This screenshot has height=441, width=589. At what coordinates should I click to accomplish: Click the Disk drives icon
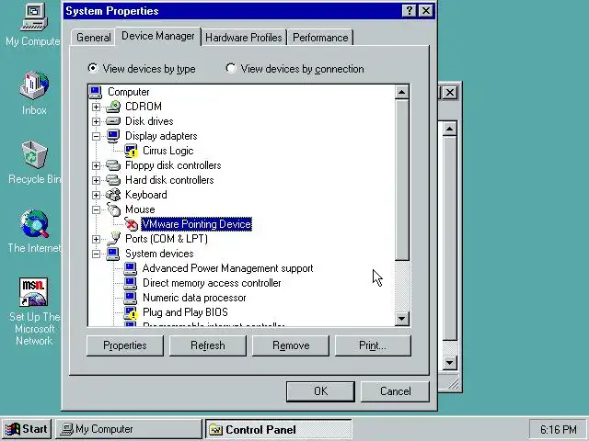pyautogui.click(x=112, y=121)
